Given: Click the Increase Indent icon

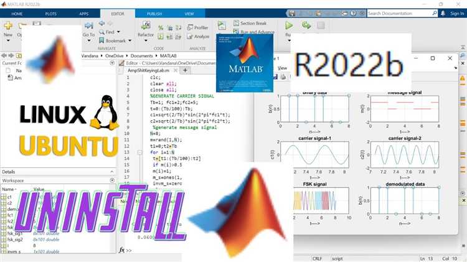Looking at the screenshot, I should click(169, 37).
